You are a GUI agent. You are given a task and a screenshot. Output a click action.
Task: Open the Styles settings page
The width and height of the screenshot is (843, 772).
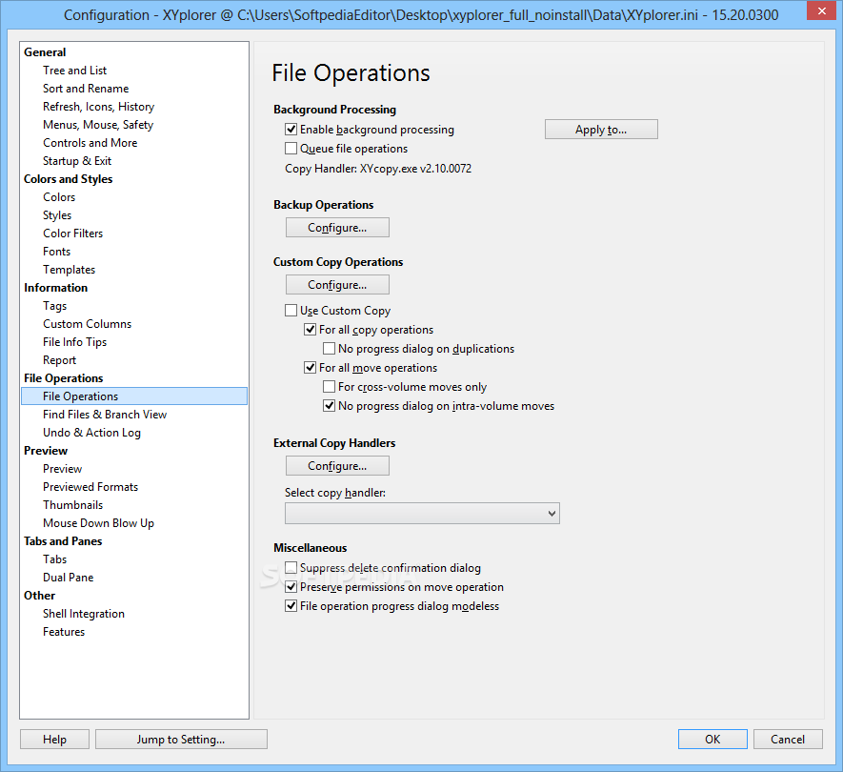click(57, 215)
